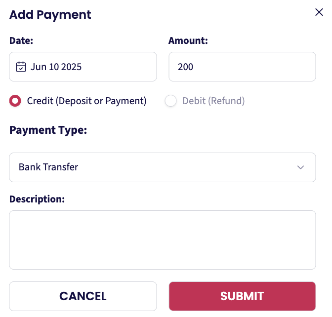Click the Jun 10 2025 date text

tap(56, 67)
